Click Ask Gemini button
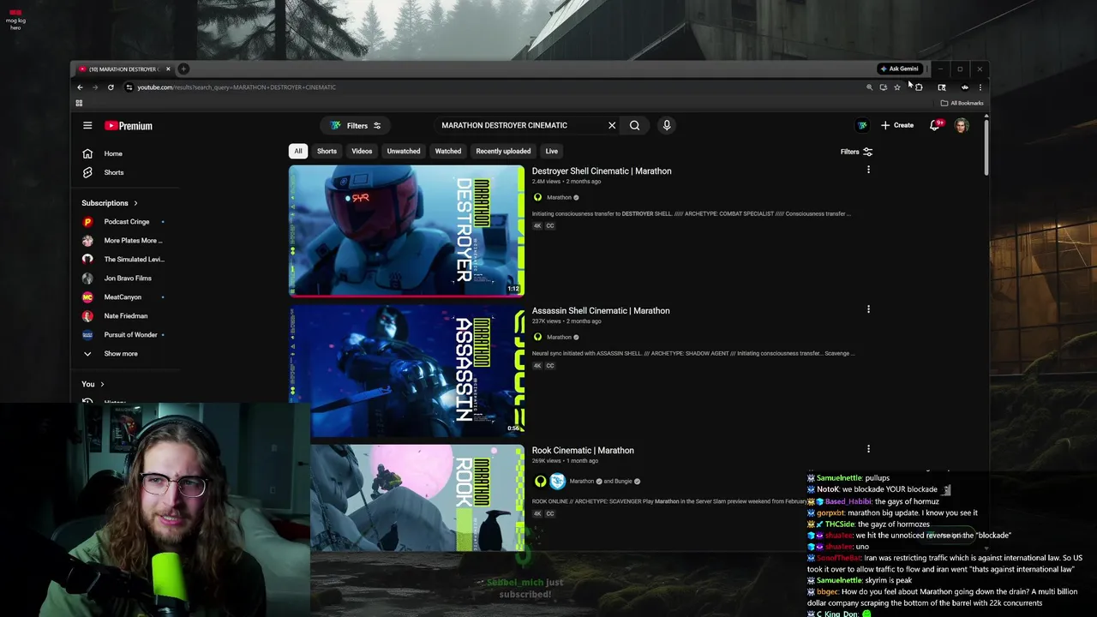Screen dimensions: 1097x617 [899, 69]
